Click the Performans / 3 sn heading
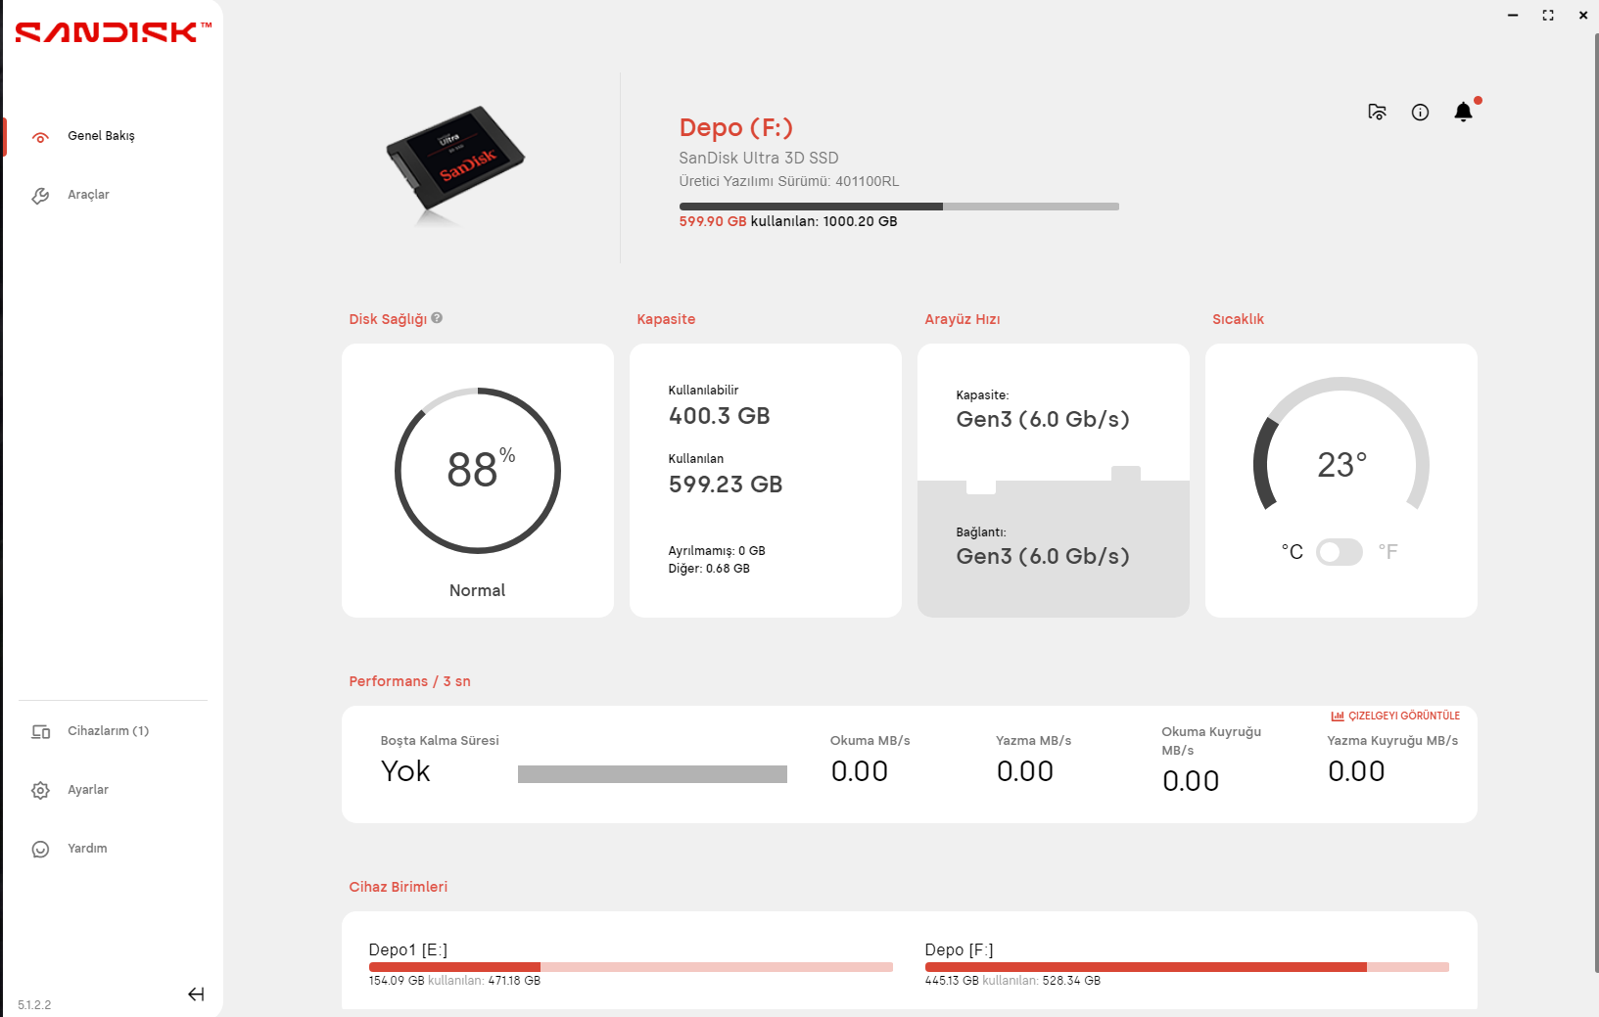1599x1017 pixels. coord(409,681)
